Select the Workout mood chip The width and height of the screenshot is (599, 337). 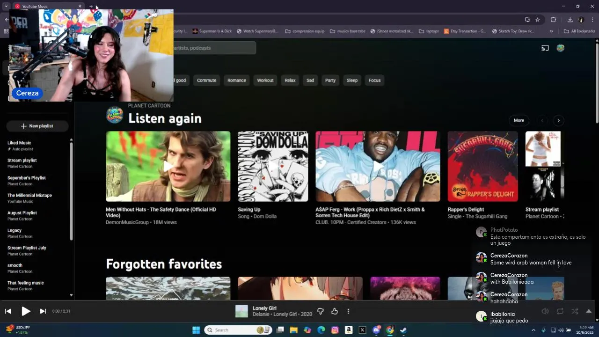pyautogui.click(x=265, y=80)
